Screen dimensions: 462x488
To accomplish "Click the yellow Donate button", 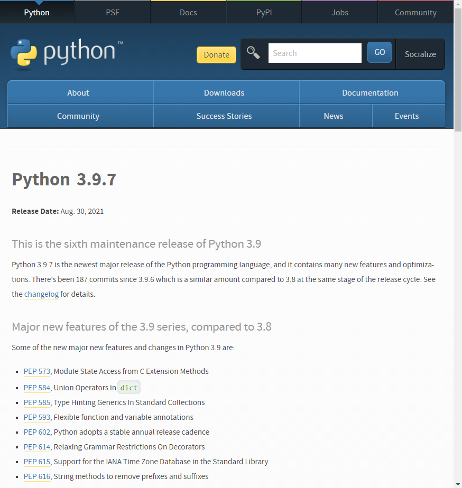I will coord(216,55).
